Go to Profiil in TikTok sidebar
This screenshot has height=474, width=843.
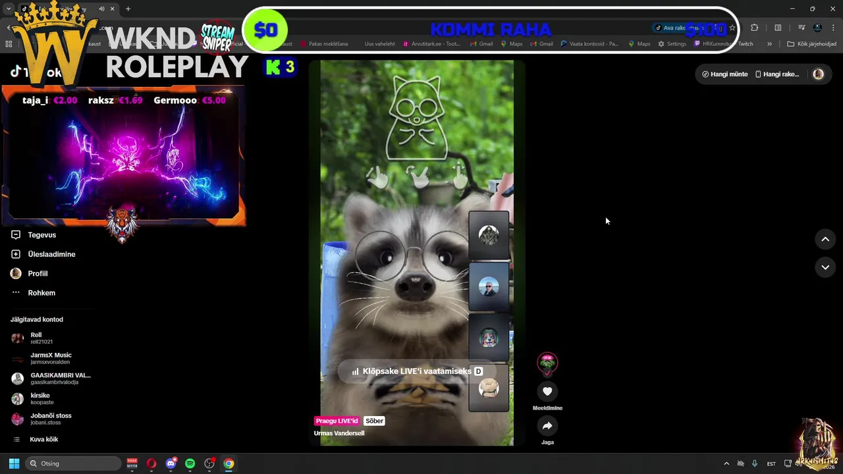29,273
